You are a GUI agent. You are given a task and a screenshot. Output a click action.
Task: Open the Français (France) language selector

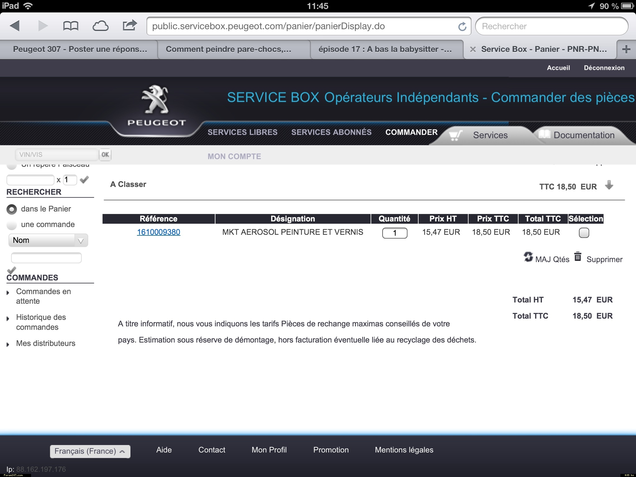click(90, 451)
